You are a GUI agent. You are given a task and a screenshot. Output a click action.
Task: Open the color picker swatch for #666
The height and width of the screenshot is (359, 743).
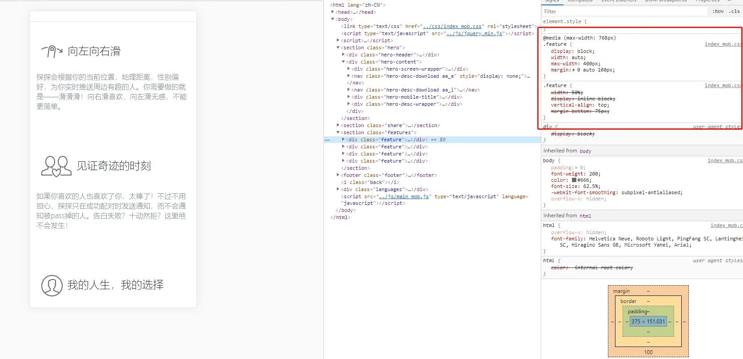point(574,180)
